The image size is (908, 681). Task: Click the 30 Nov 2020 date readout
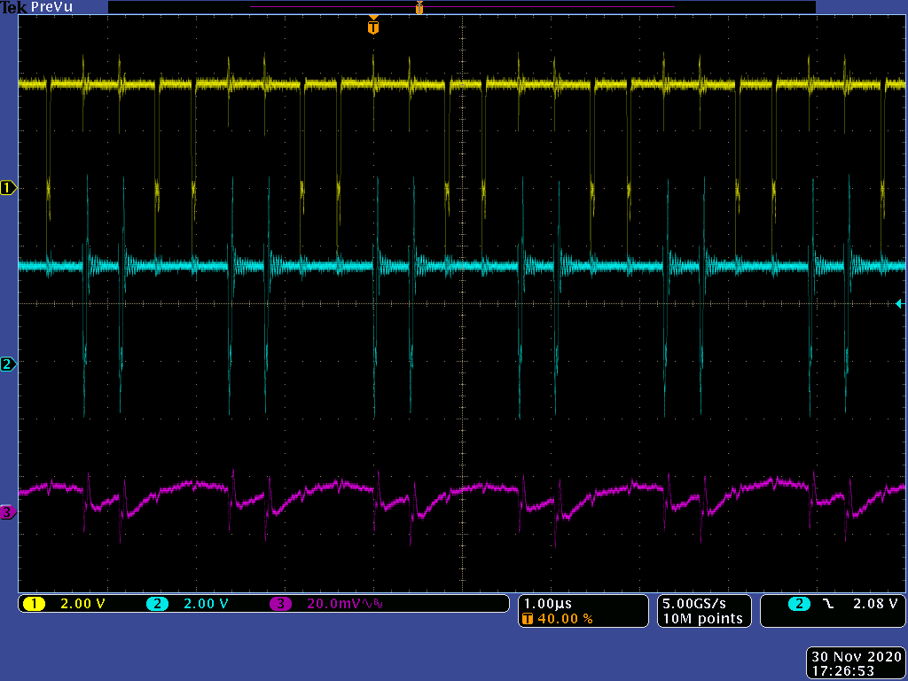(857, 657)
